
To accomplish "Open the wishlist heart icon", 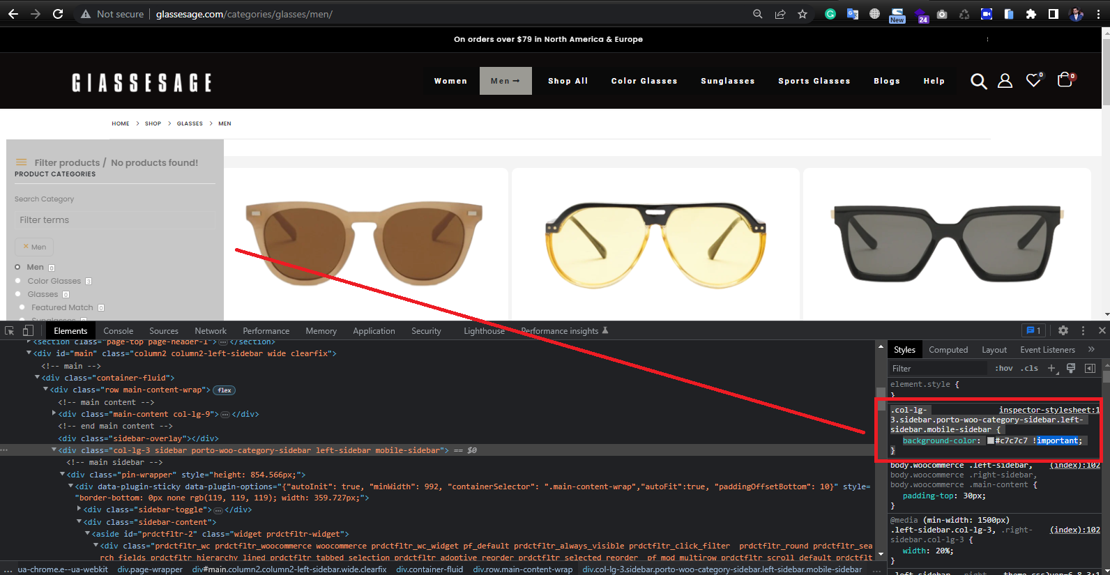I will 1034,80.
